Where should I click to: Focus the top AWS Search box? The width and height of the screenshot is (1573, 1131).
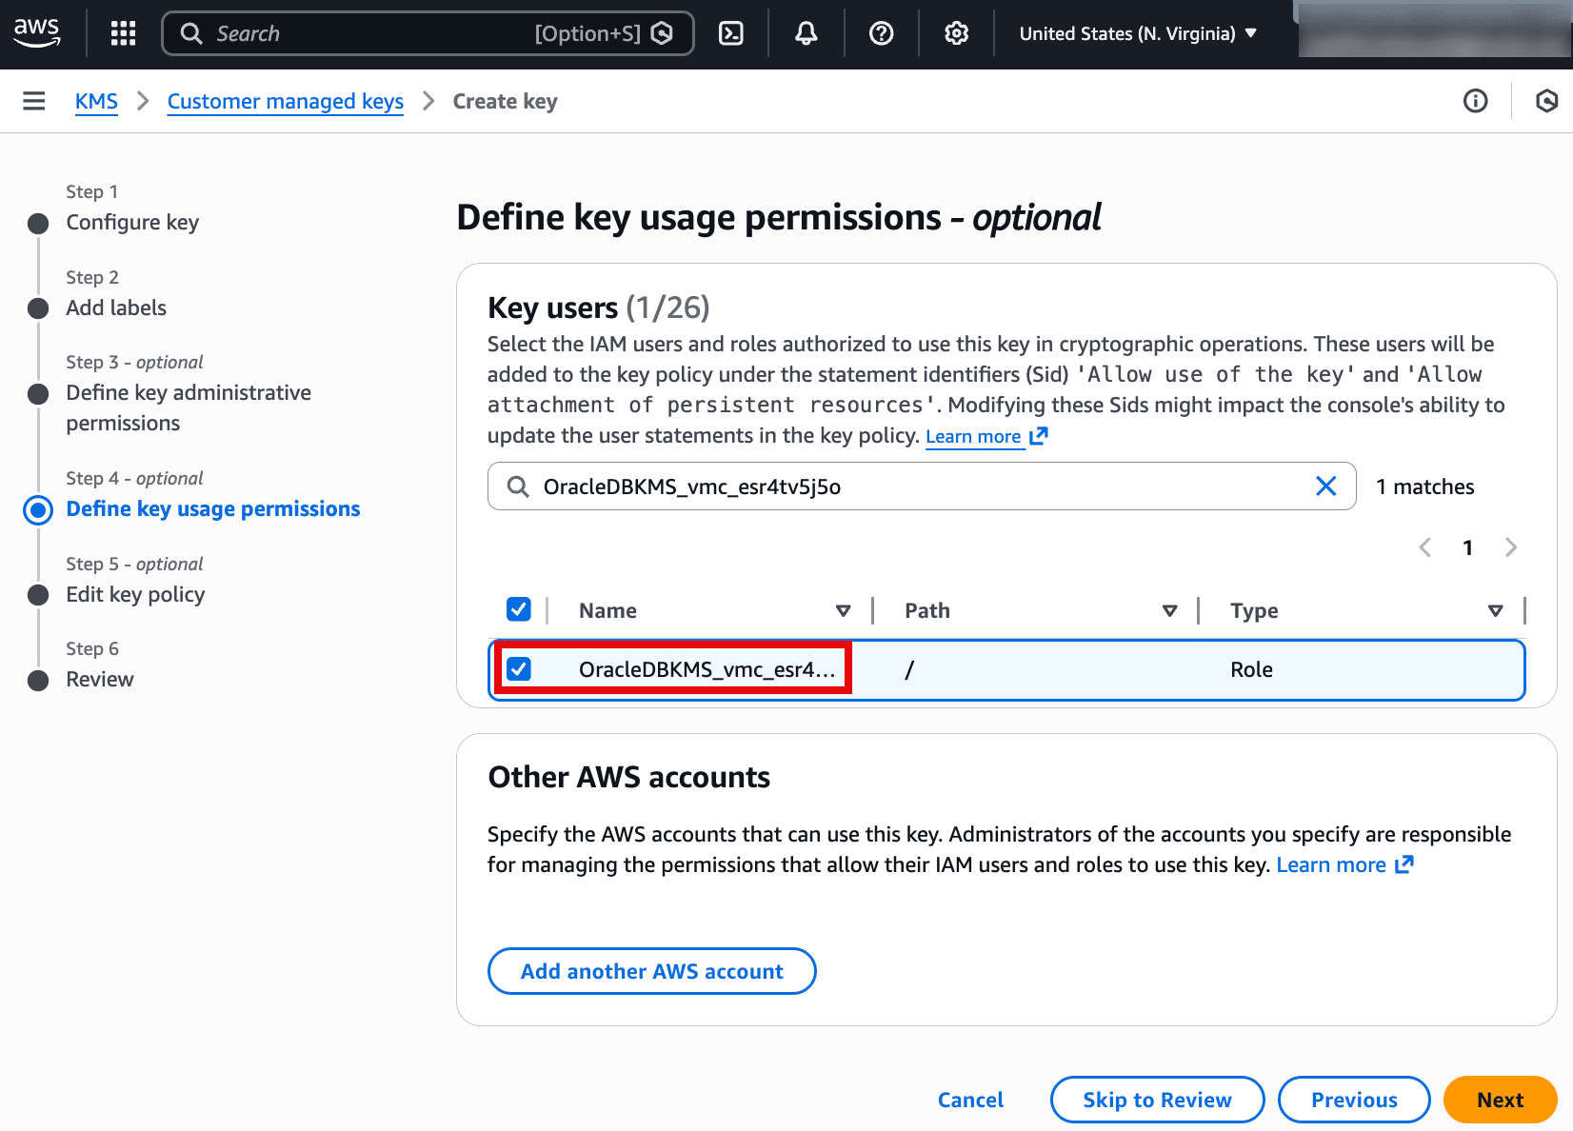coord(428,33)
